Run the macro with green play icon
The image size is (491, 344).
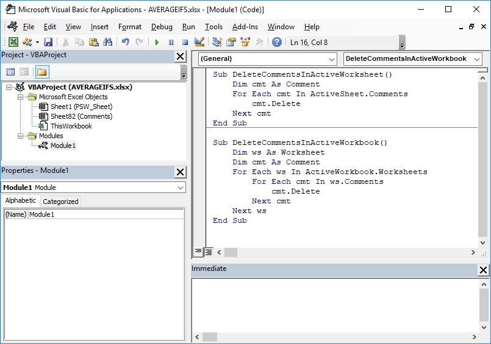[x=157, y=42]
